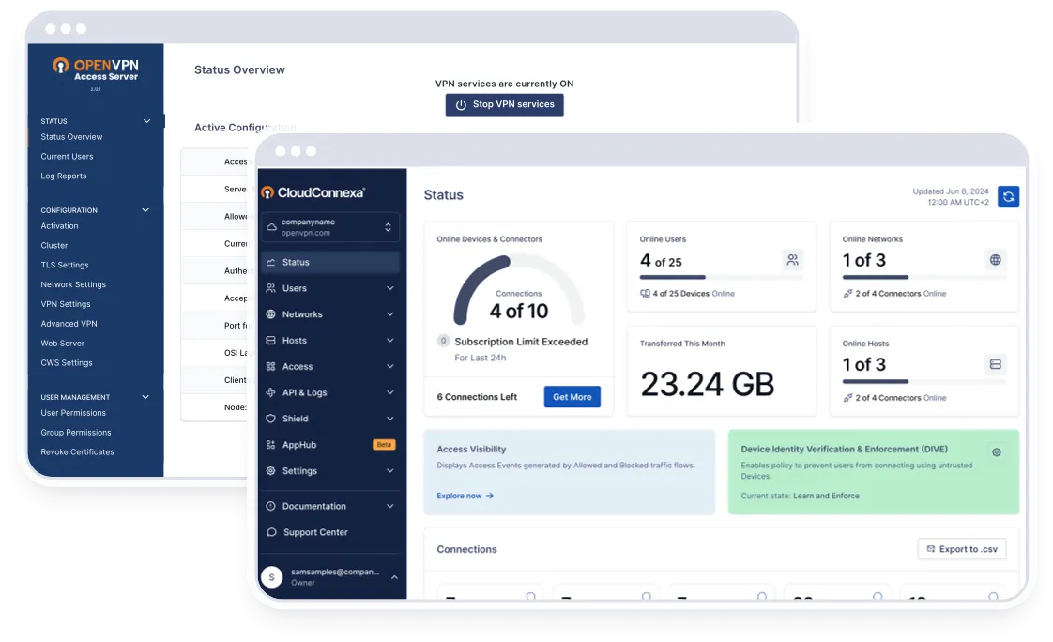This screenshot has width=1053, height=642.
Task: Click the Stop VPN services button
Action: point(504,105)
